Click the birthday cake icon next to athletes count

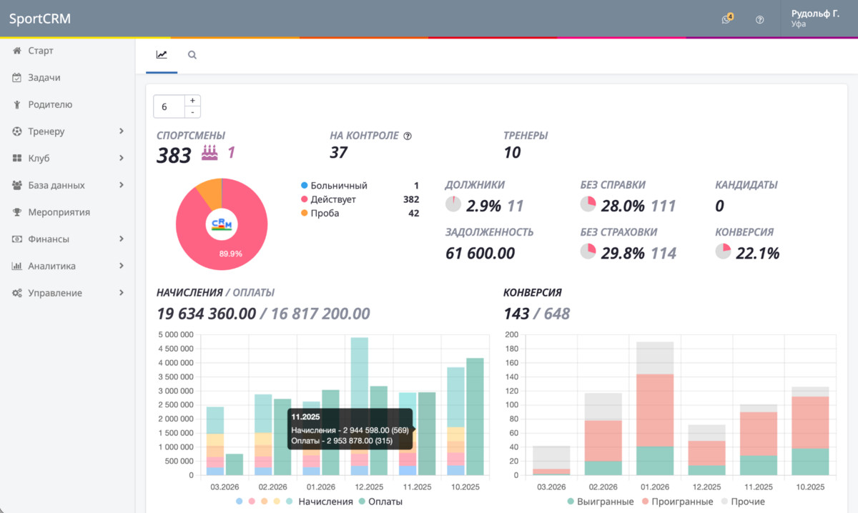209,152
